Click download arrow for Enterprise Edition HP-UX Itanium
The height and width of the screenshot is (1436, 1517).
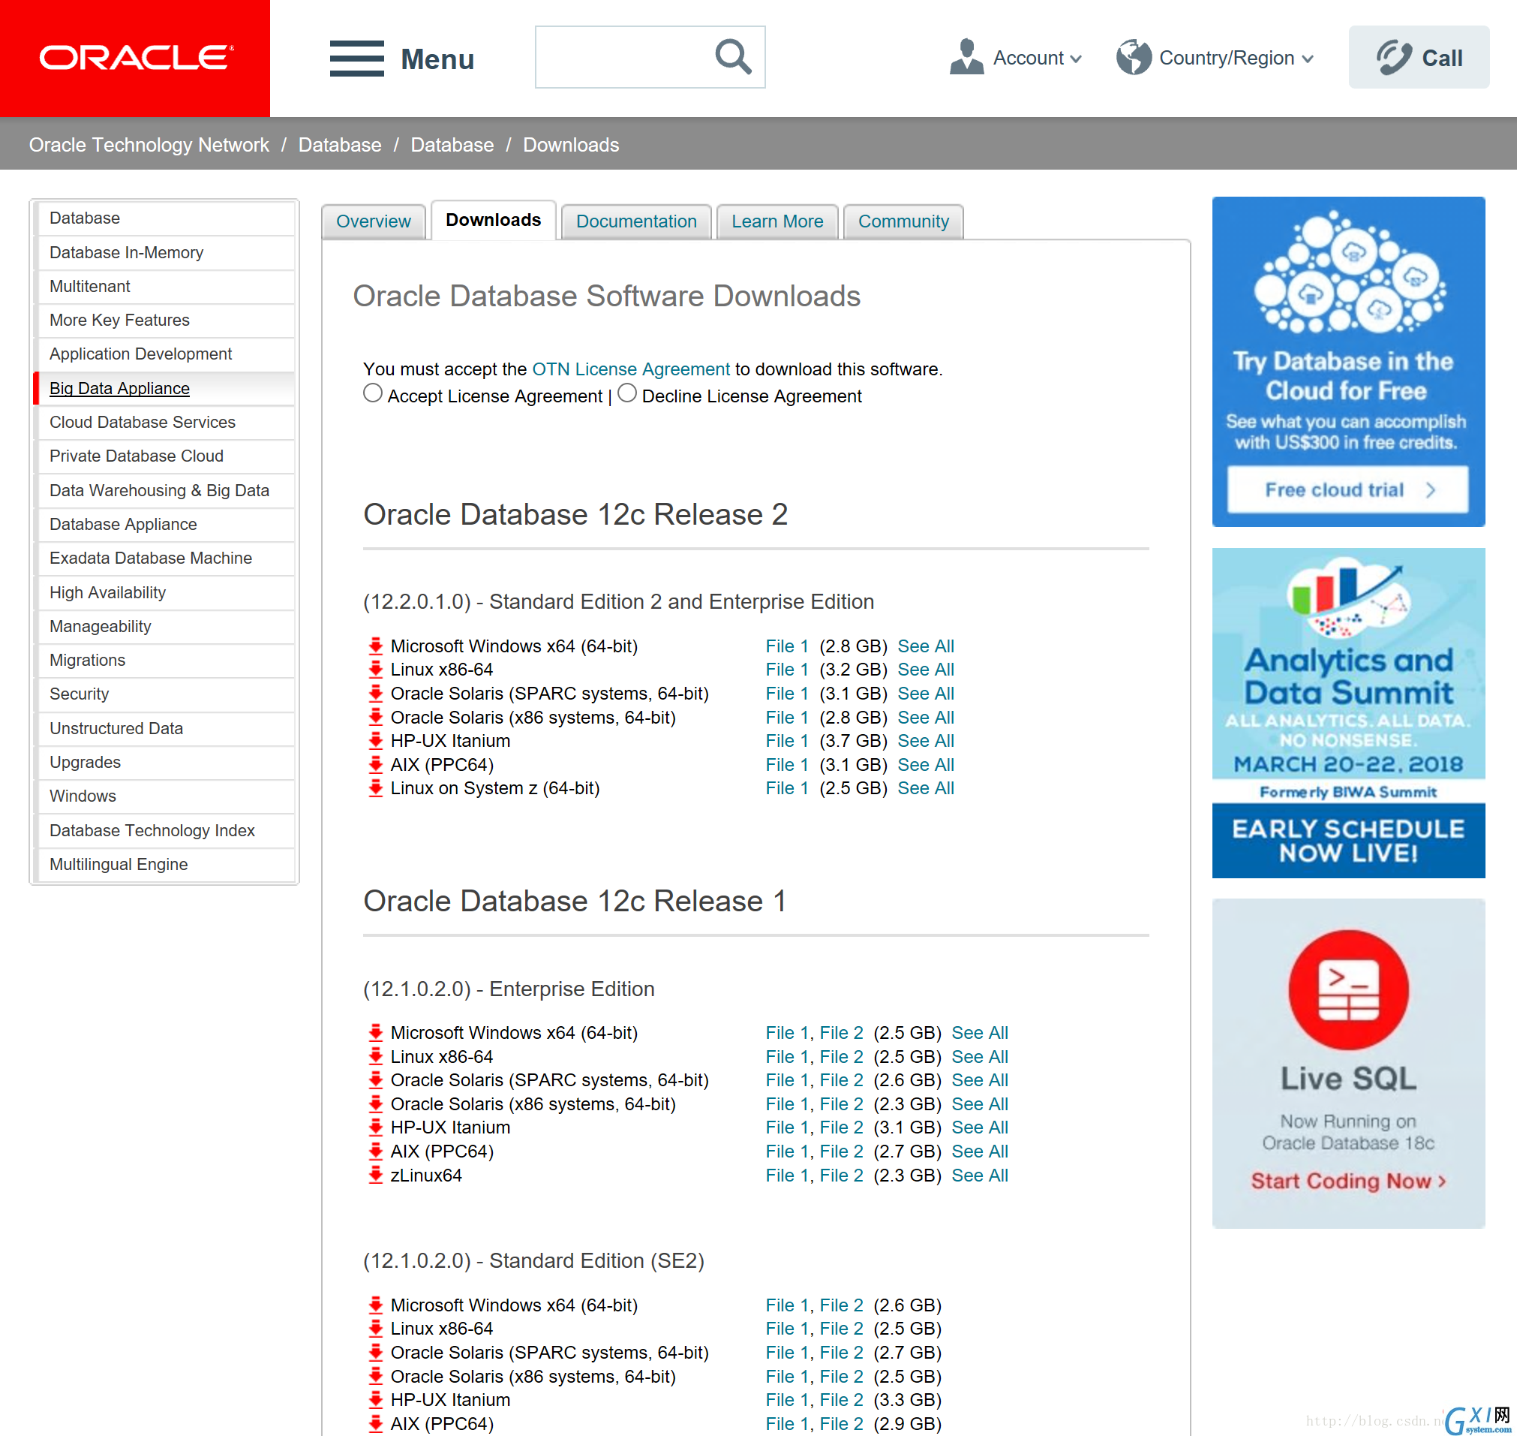pyautogui.click(x=376, y=1127)
